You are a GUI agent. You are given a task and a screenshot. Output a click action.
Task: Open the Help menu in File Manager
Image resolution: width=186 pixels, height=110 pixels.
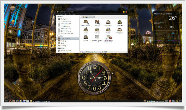[x=74, y=14]
